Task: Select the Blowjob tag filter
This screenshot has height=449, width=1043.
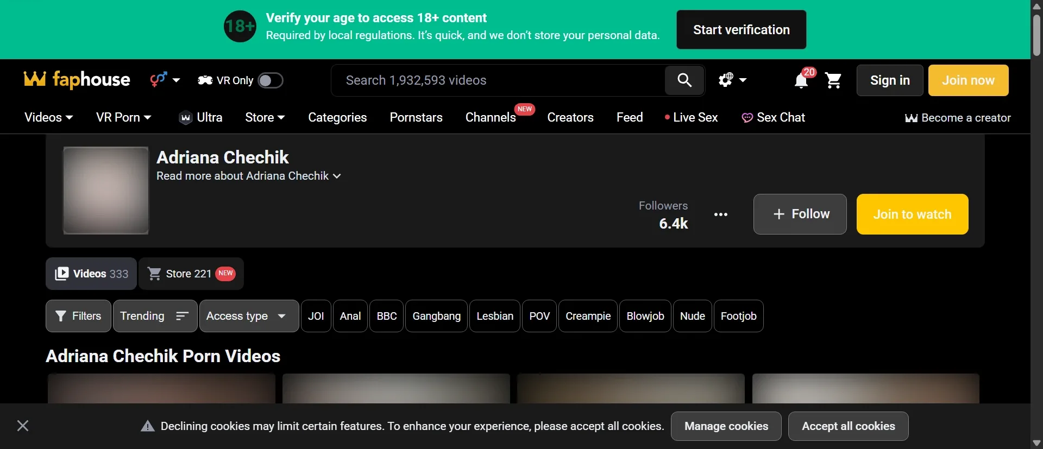Action: [645, 316]
